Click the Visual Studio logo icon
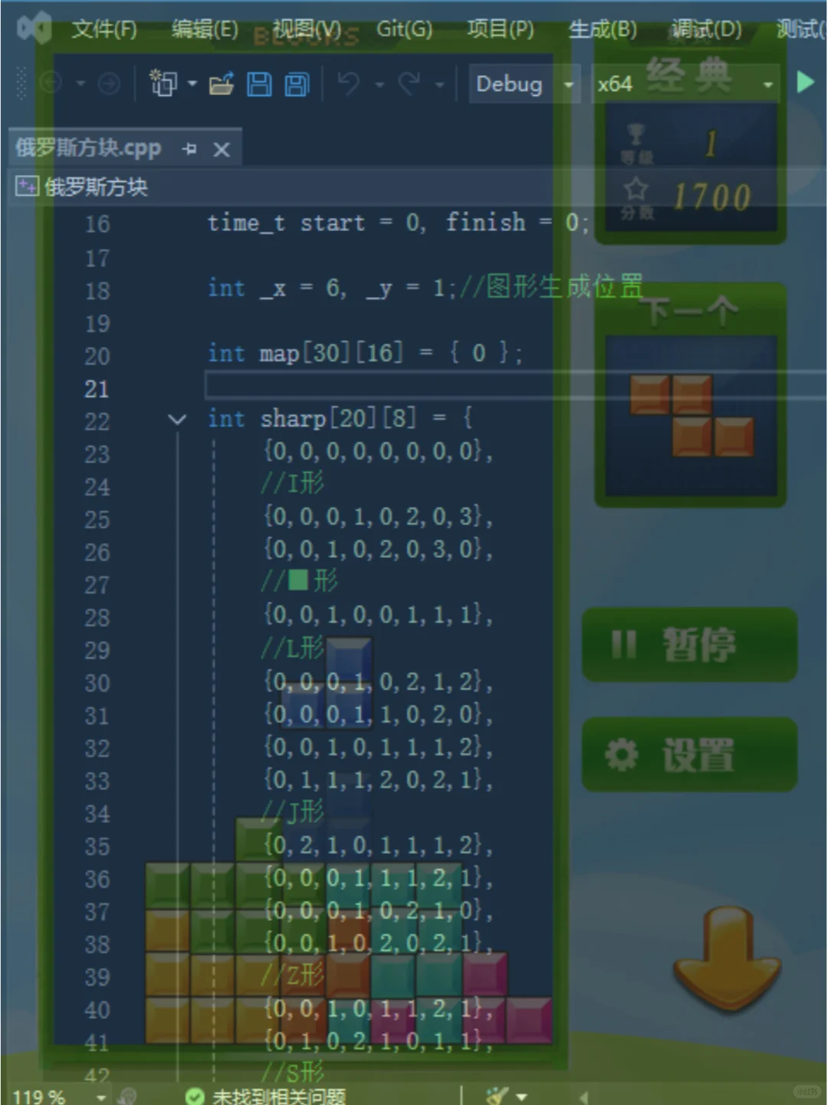Screen dimensions: 828x1105 (x=34, y=28)
